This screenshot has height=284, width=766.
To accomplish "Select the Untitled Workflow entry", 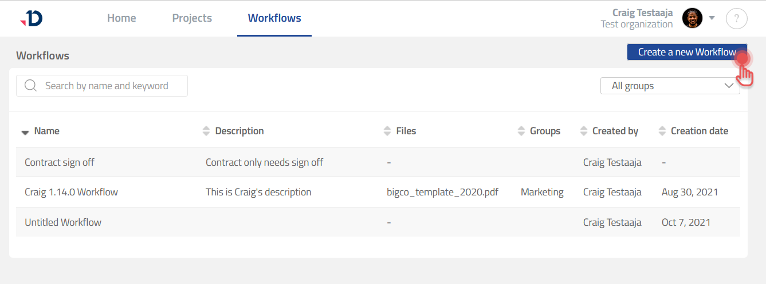I will point(63,222).
